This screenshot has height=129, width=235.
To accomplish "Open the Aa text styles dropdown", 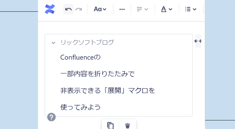I will 100,9.
